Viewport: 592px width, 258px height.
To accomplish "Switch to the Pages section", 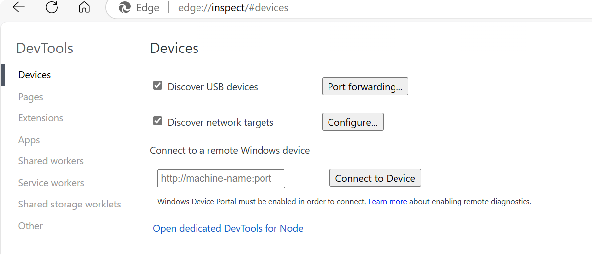I will [31, 97].
